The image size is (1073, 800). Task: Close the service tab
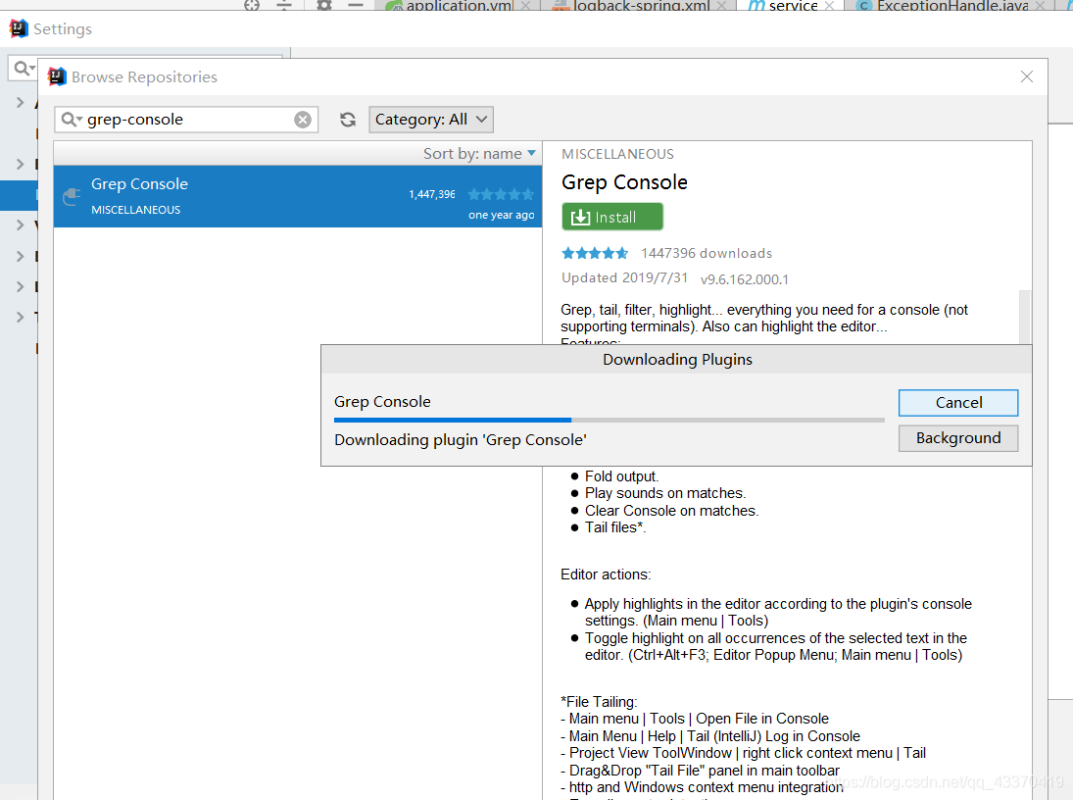click(x=829, y=6)
